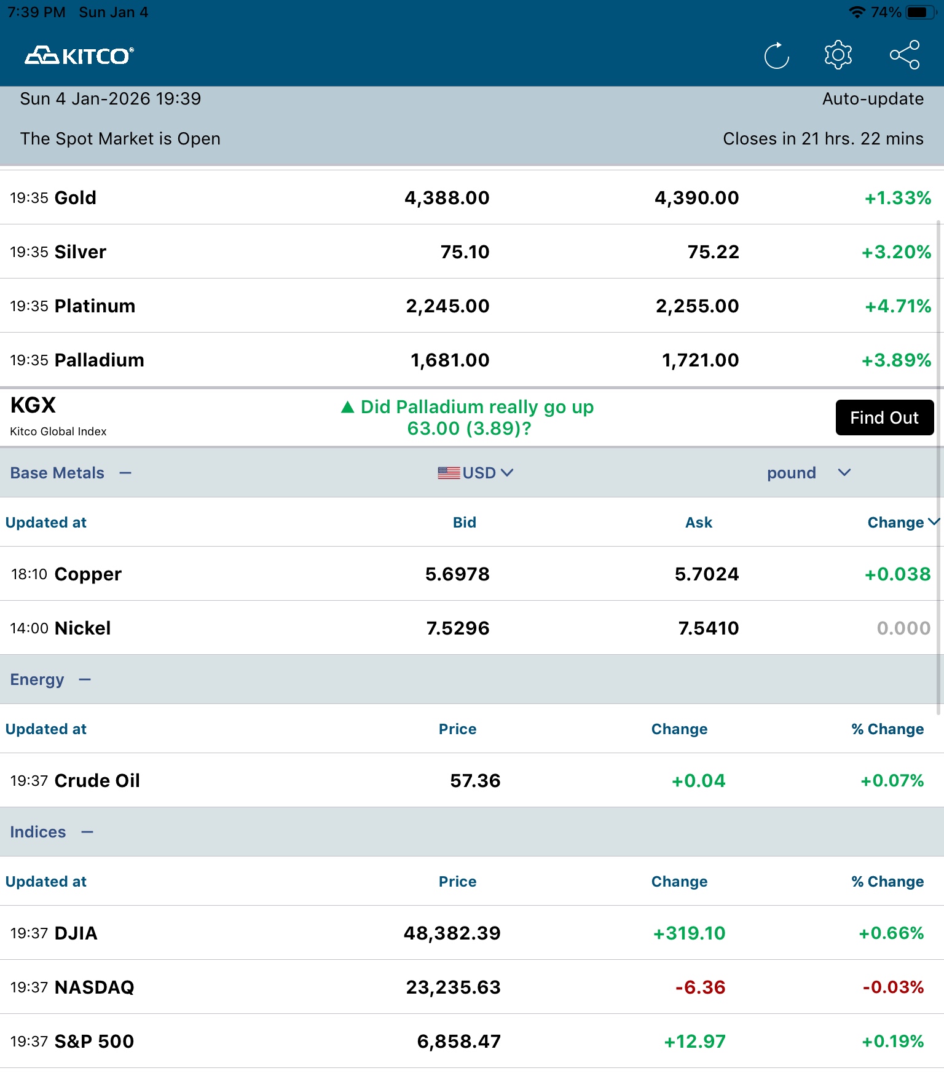Tap Palladium change +3.89%
Image resolution: width=944 pixels, height=1084 pixels.
[896, 360]
